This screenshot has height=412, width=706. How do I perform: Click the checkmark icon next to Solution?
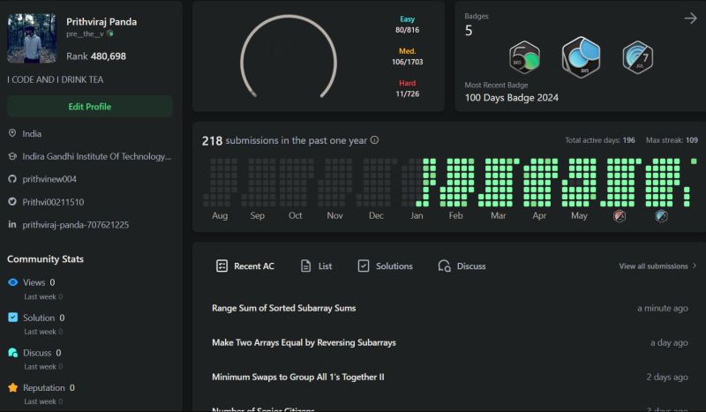pyautogui.click(x=13, y=318)
